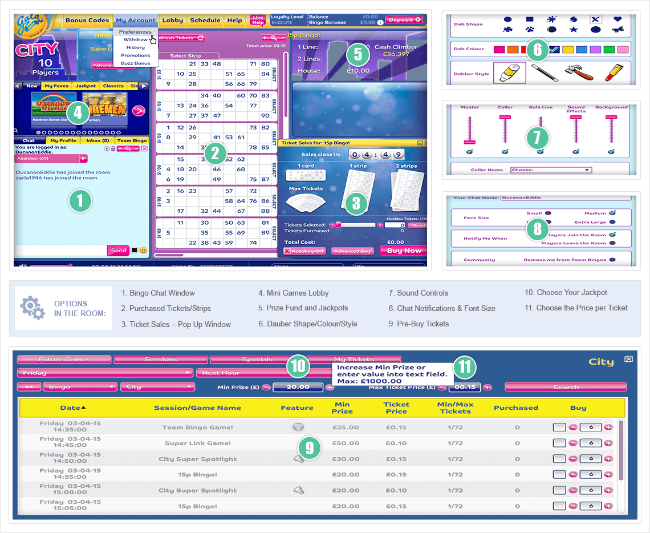Image resolution: width=650 pixels, height=533 pixels.
Task: Toggle the Master sound checkmark
Action: 470,152
